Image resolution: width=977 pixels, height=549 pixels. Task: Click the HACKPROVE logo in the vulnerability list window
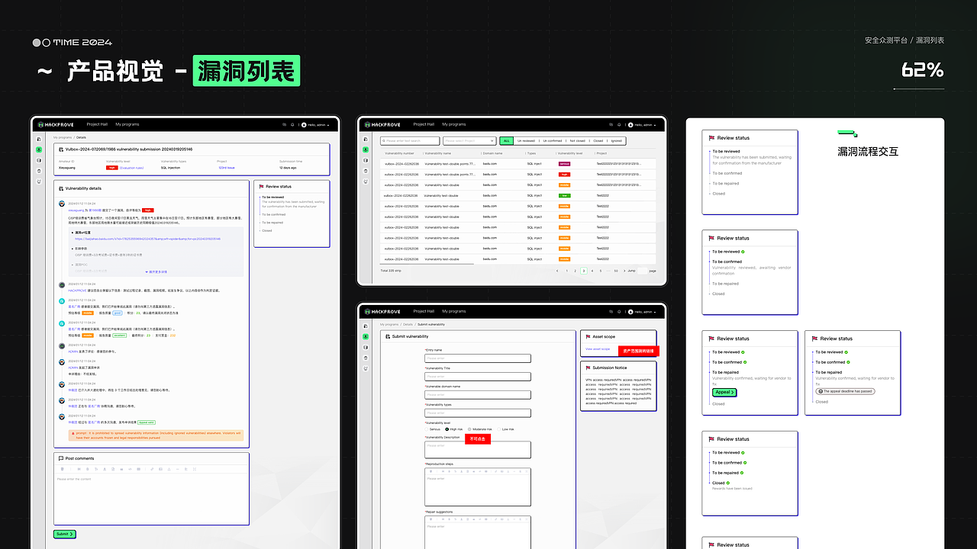coord(382,124)
